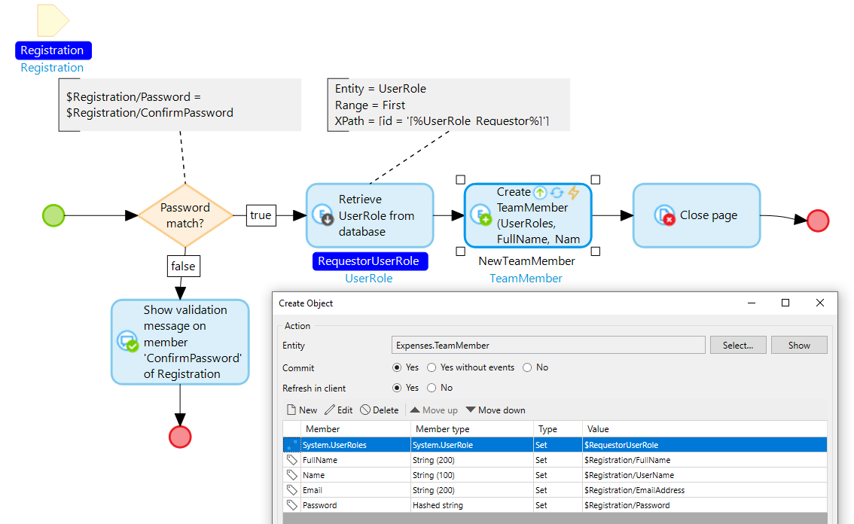854x524 pixels.
Task: Minimize the Create Object dialog
Action: 752,303
